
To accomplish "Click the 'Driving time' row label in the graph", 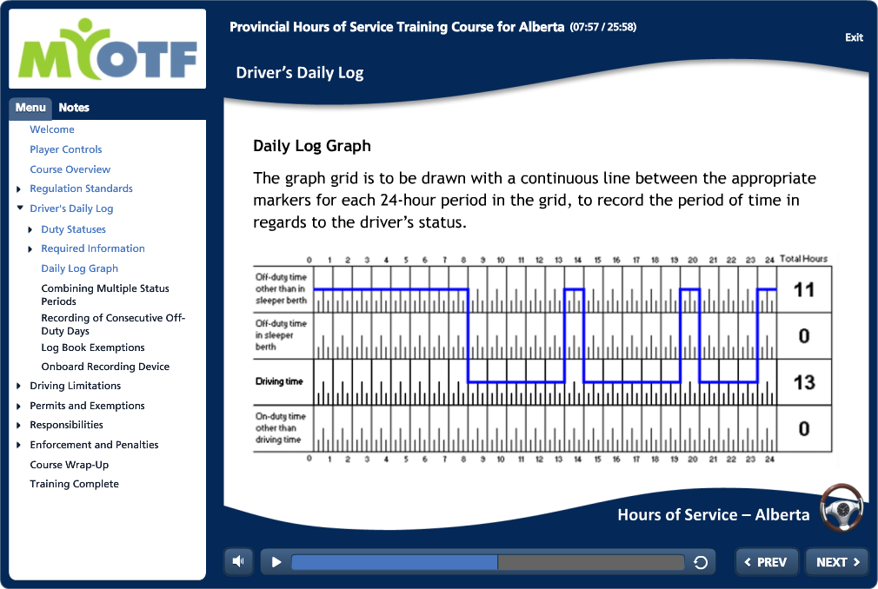I will [x=279, y=381].
